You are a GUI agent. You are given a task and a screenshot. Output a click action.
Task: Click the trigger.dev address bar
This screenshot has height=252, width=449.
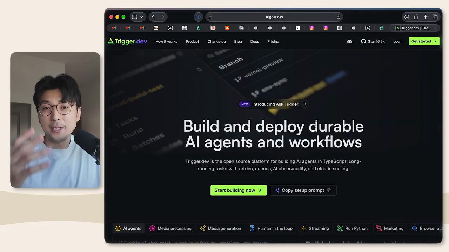coord(274,17)
